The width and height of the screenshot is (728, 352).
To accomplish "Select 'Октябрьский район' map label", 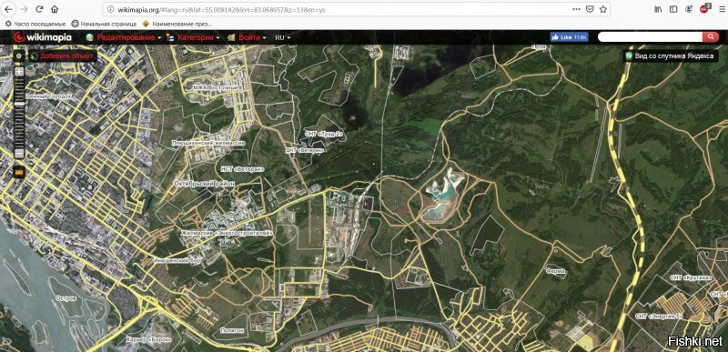I will (x=204, y=184).
